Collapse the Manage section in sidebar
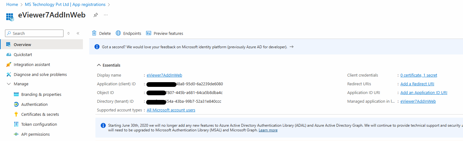This screenshot has height=141, width=463. [x=8, y=84]
